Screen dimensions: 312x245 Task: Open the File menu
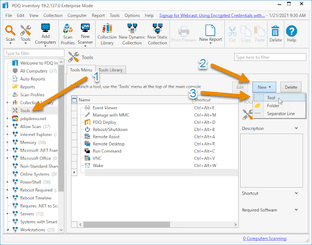point(9,15)
